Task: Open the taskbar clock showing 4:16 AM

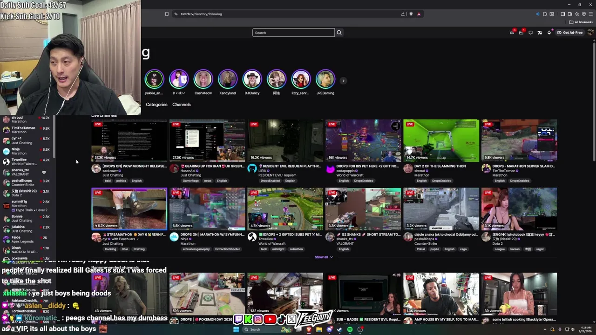Action: 585,329
